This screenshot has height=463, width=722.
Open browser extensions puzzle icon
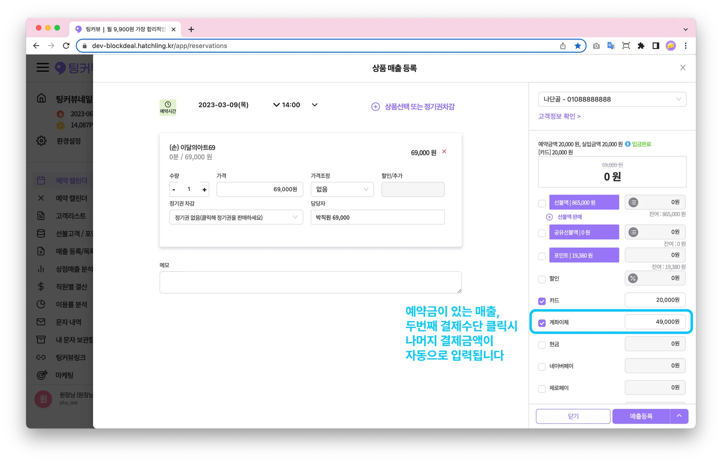641,46
